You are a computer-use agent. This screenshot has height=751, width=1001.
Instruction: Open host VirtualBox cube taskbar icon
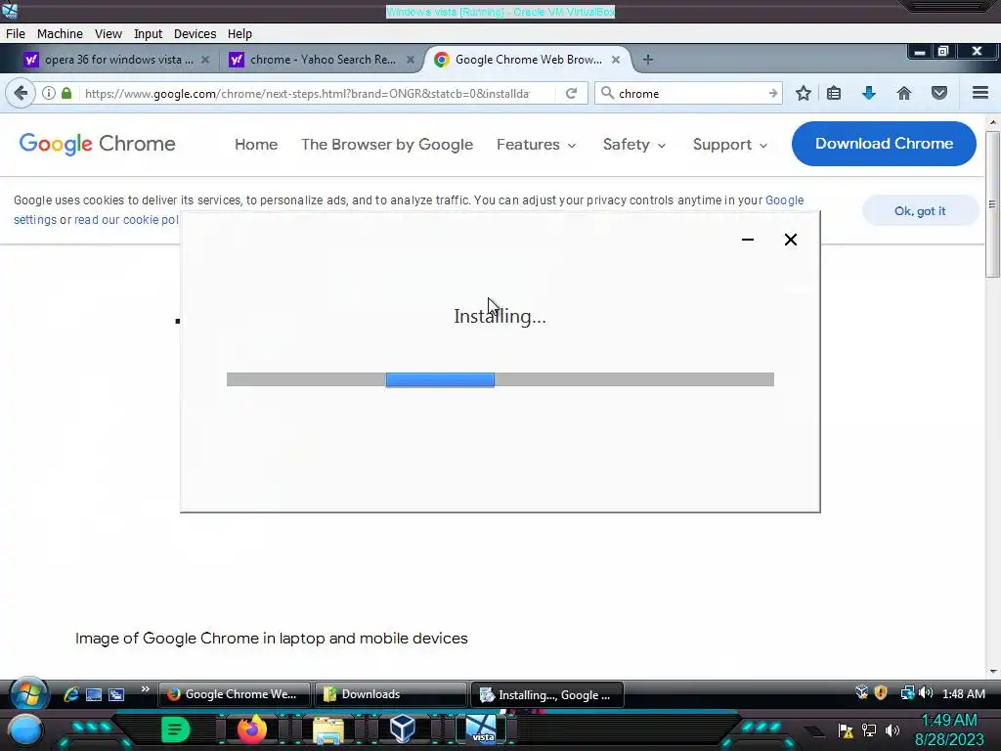(403, 729)
